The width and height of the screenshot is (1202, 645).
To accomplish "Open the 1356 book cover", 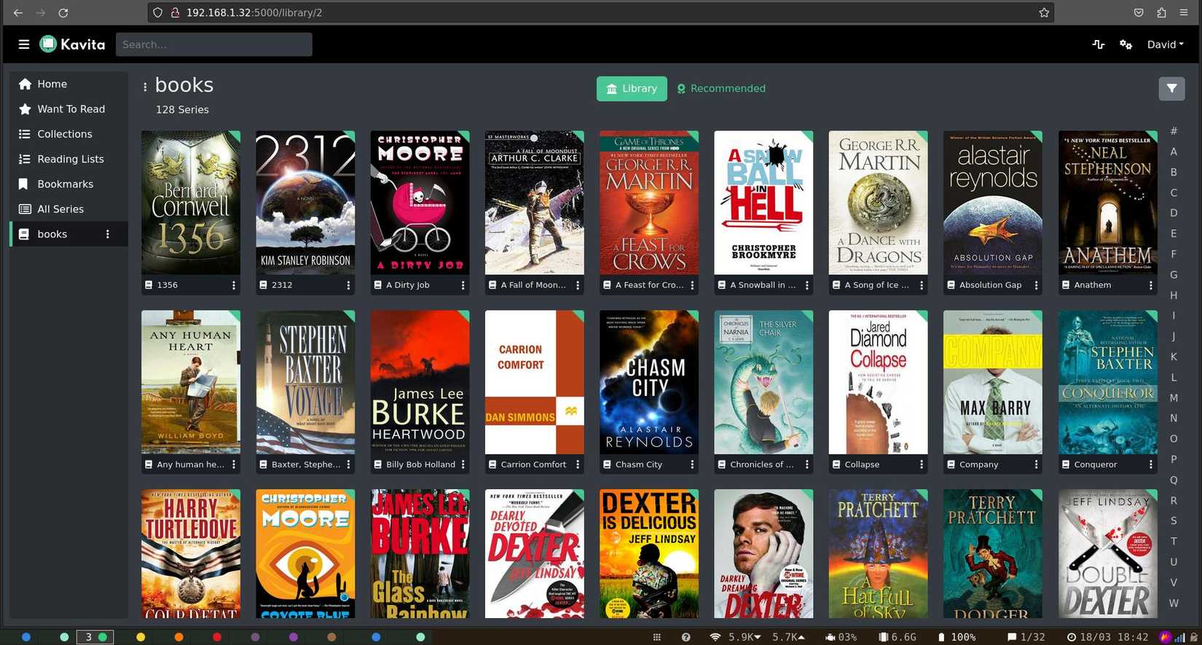I will 191,202.
